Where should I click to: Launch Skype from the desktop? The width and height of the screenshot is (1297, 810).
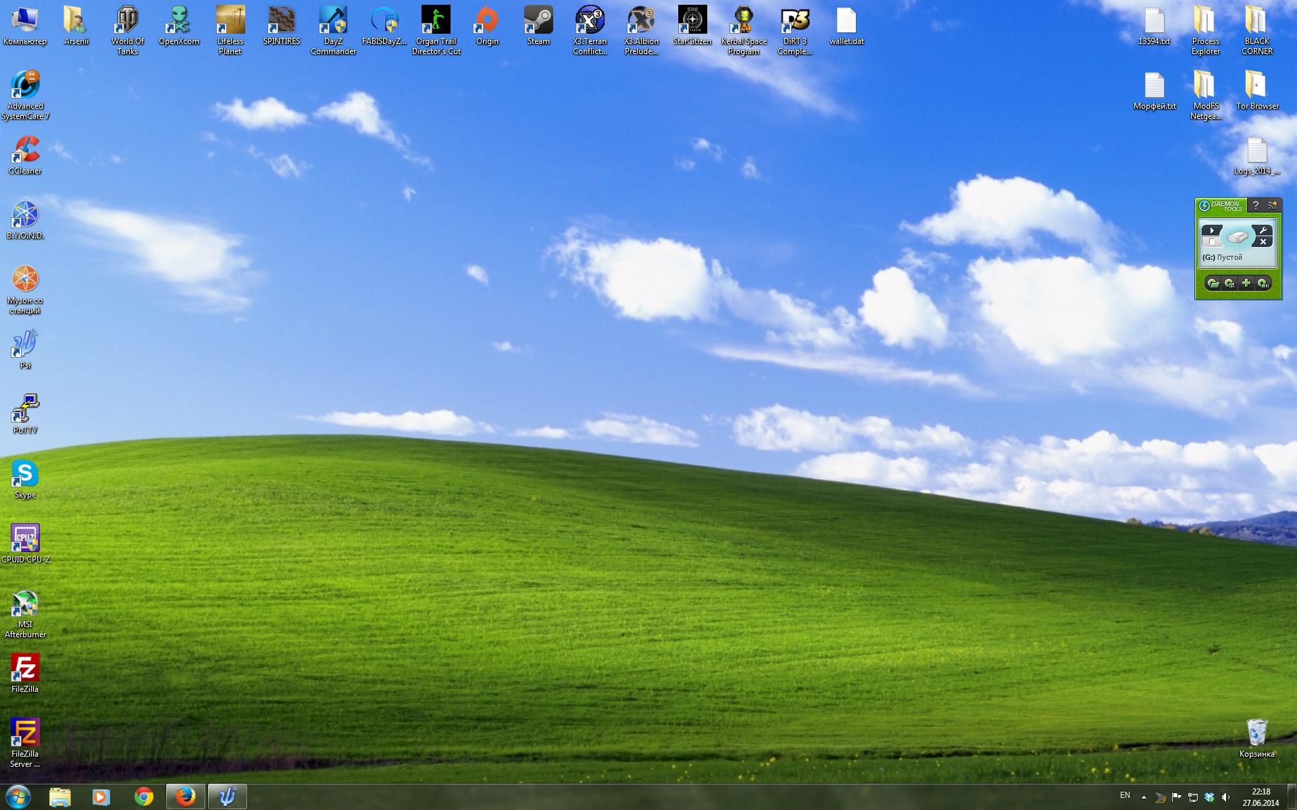tap(25, 479)
